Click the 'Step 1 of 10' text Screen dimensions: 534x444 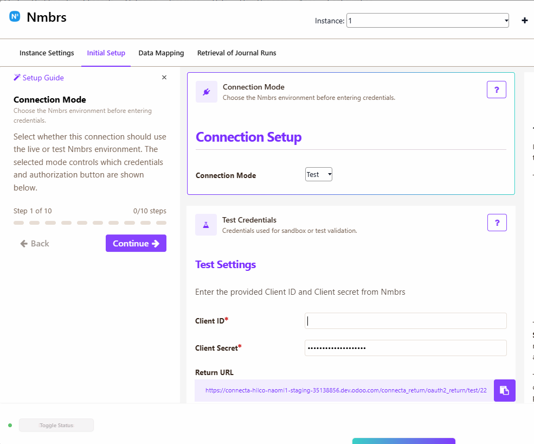tap(33, 211)
